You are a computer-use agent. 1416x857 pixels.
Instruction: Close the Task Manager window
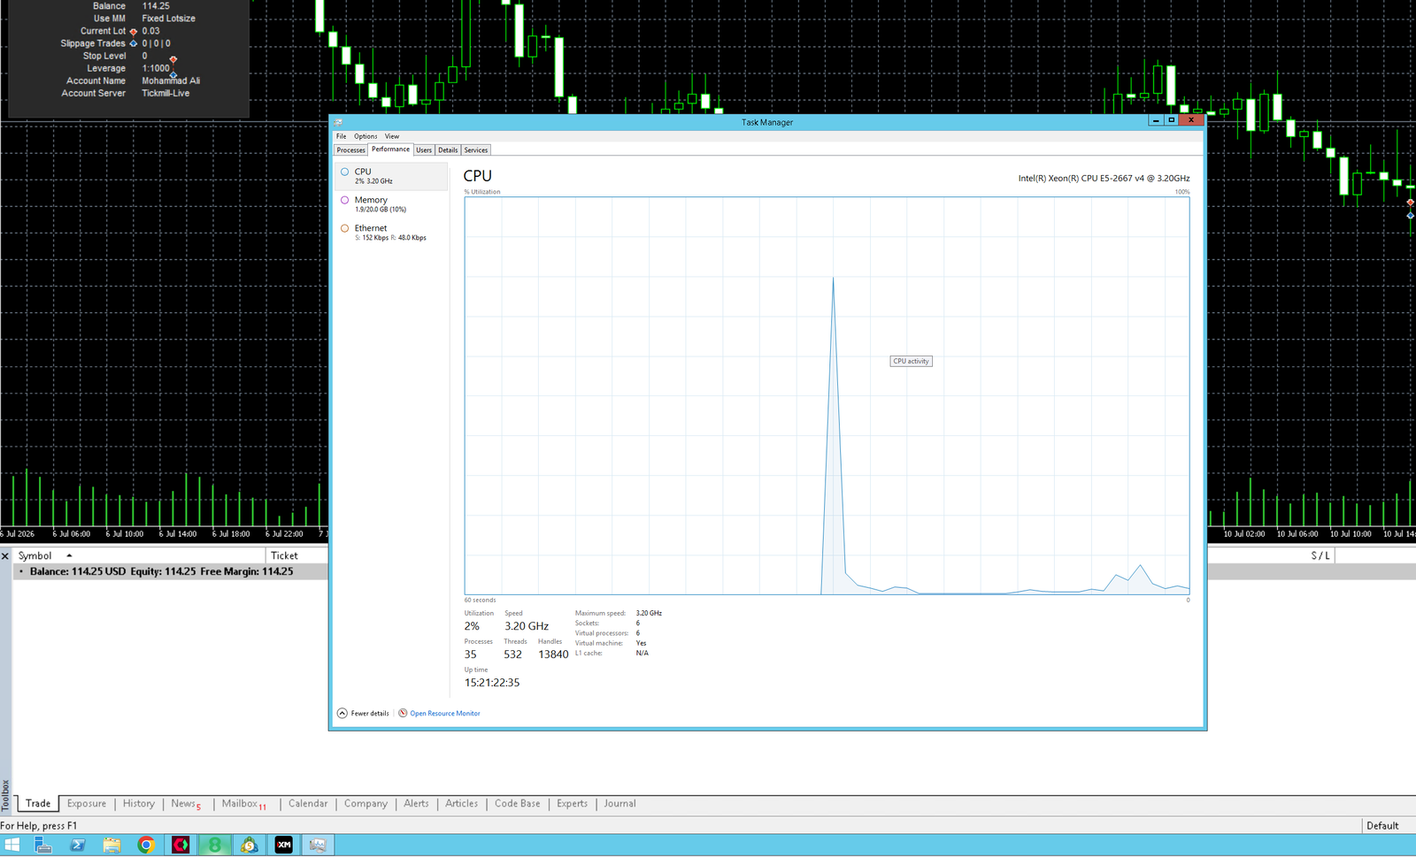click(1191, 120)
